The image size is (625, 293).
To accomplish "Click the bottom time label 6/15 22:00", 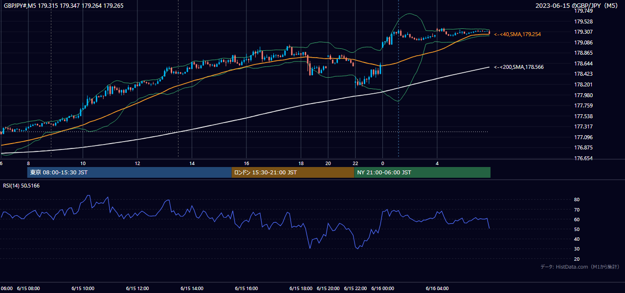I will (x=356, y=288).
